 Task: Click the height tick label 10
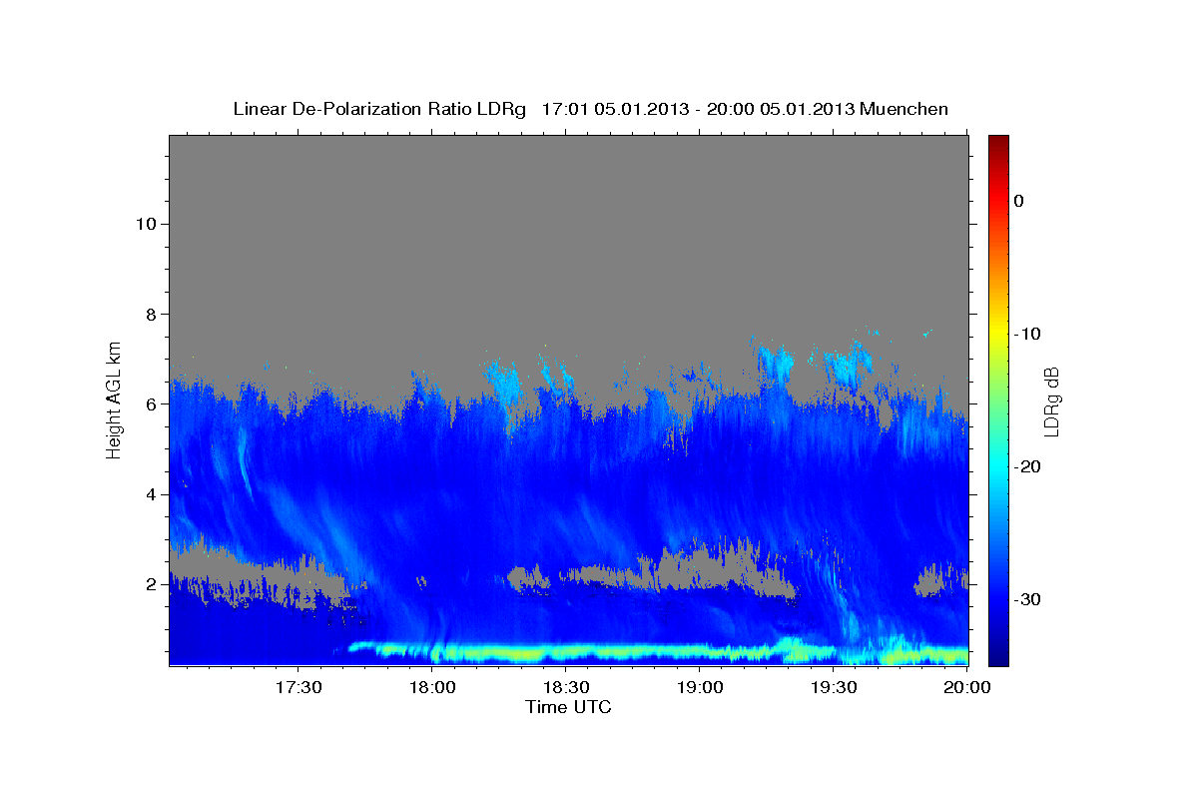point(146,224)
